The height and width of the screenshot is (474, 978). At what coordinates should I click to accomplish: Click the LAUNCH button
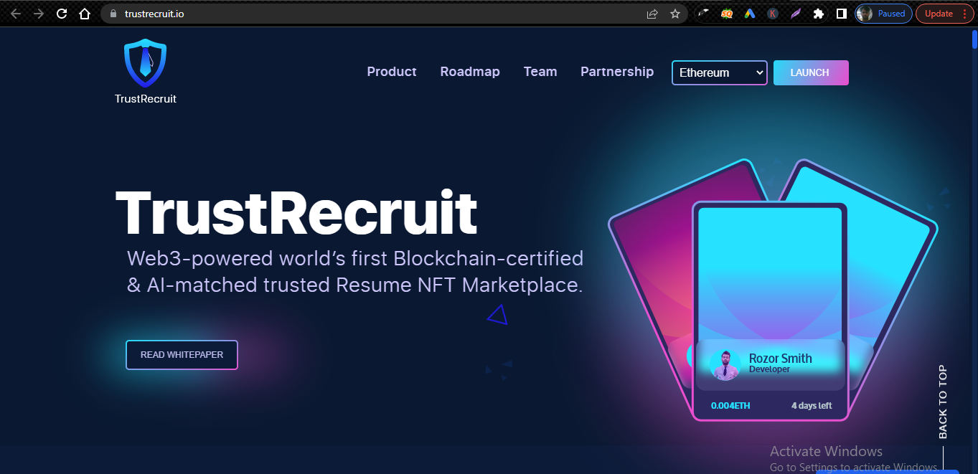tap(811, 72)
